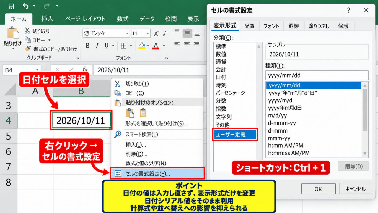This screenshot has width=378, height=213.
Task: Switch to the 配置 tab in the dialog
Action: tap(250, 26)
